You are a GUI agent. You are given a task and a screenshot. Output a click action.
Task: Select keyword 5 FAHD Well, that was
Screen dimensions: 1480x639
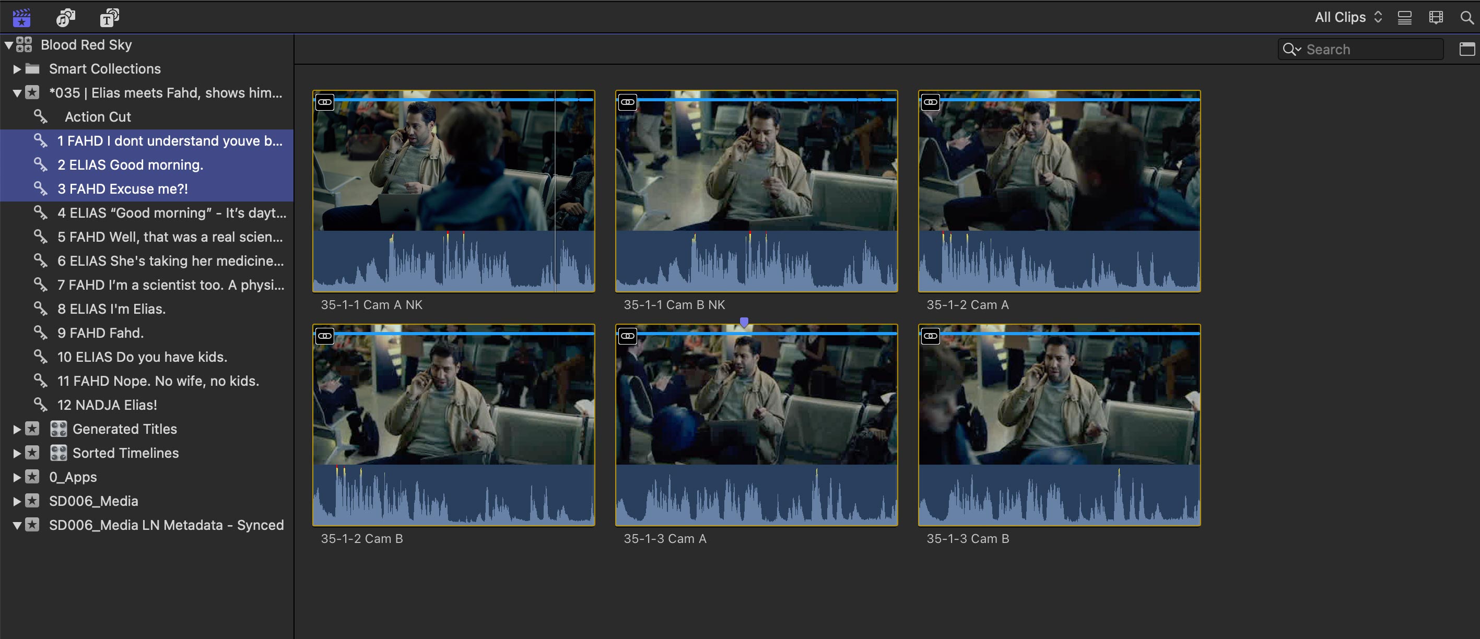pyautogui.click(x=147, y=237)
